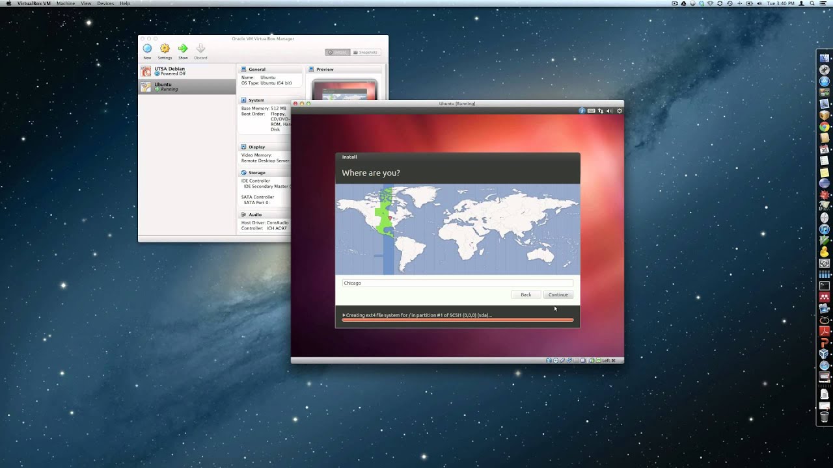The width and height of the screenshot is (833, 468).
Task: Click the Chicago location text field
Action: click(x=457, y=283)
